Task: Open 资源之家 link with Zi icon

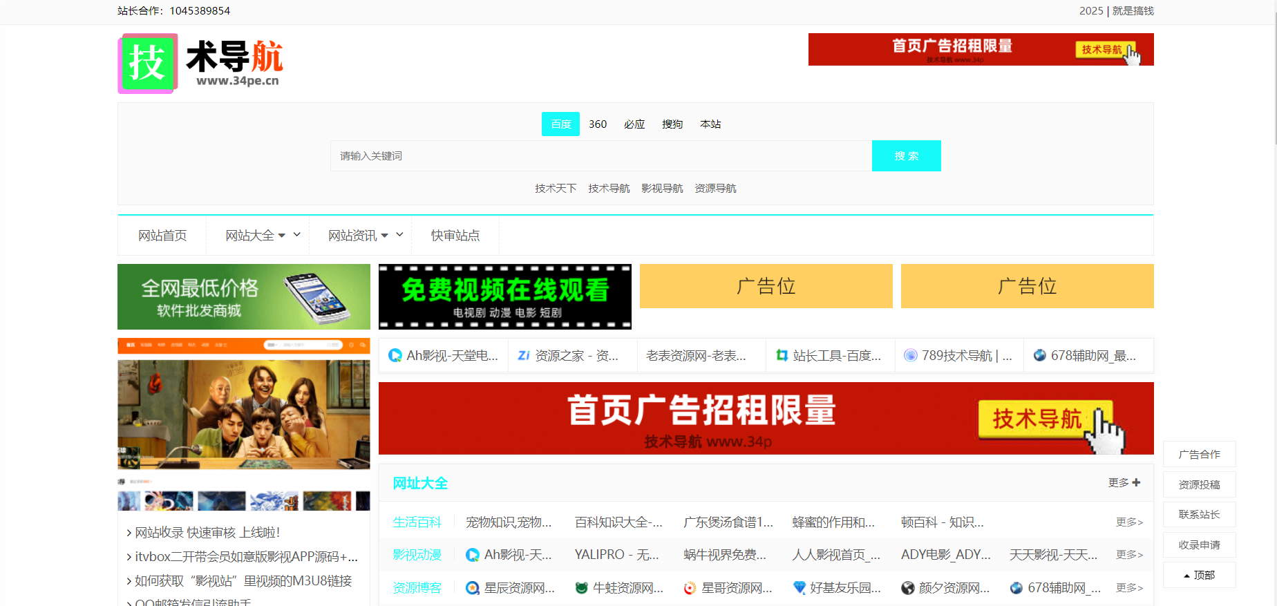Action: 568,356
